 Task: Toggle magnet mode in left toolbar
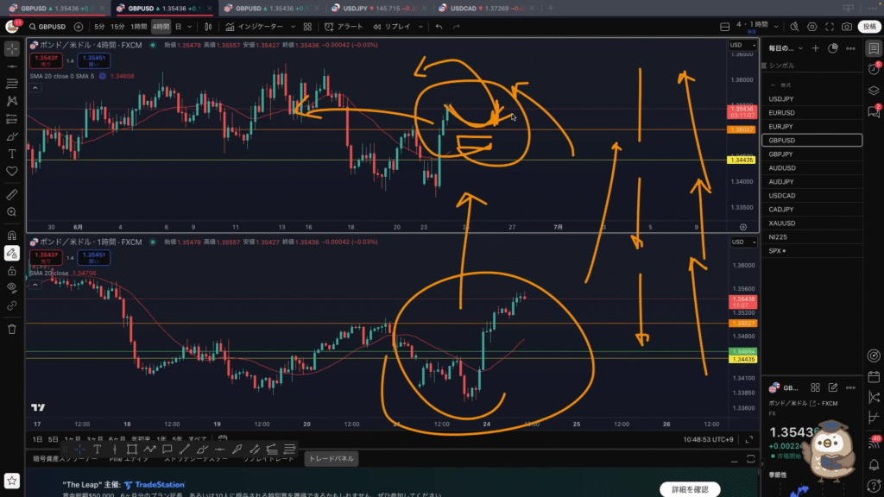point(12,236)
